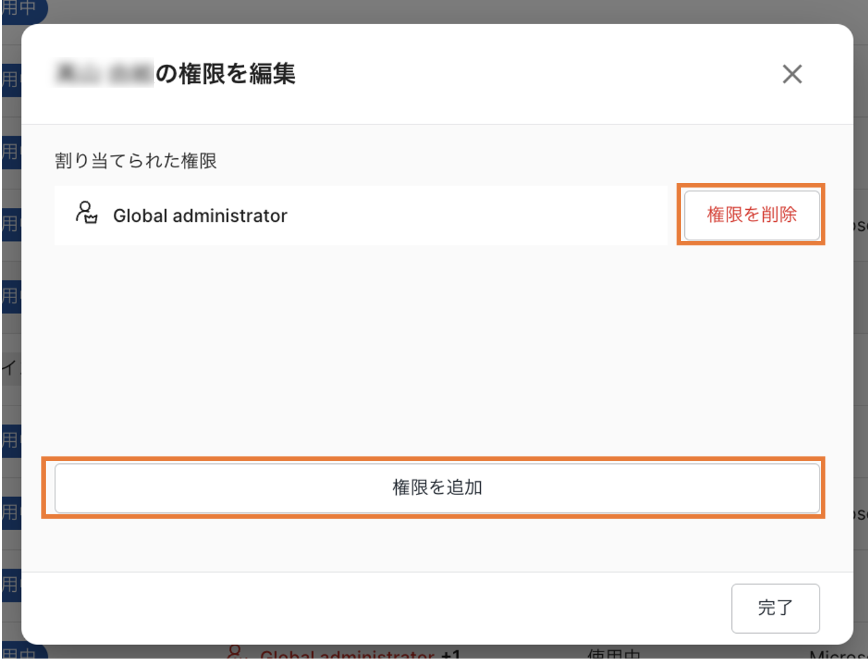The image size is (868, 663).
Task: Click red person icon below the dialog
Action: [235, 653]
